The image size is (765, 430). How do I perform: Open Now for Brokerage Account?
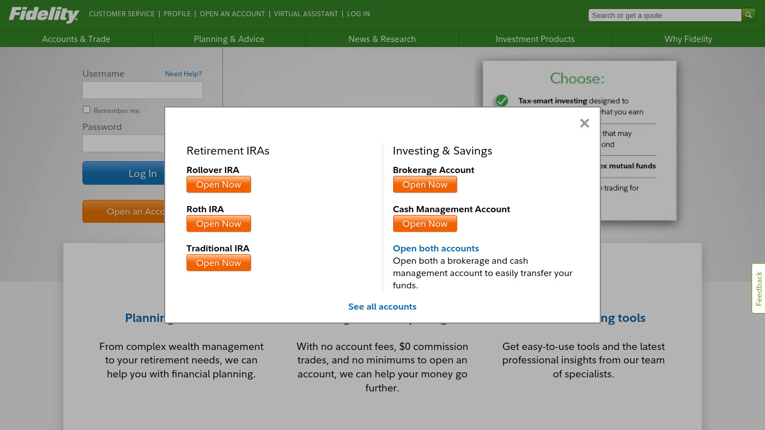point(425,184)
